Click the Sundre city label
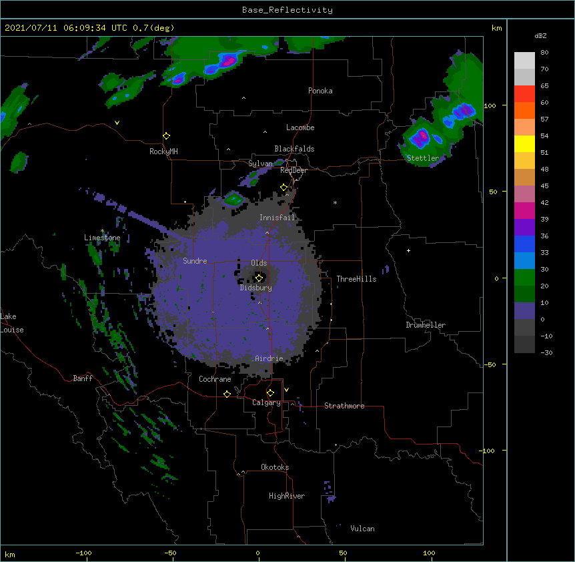The height and width of the screenshot is (562, 575). (x=195, y=261)
